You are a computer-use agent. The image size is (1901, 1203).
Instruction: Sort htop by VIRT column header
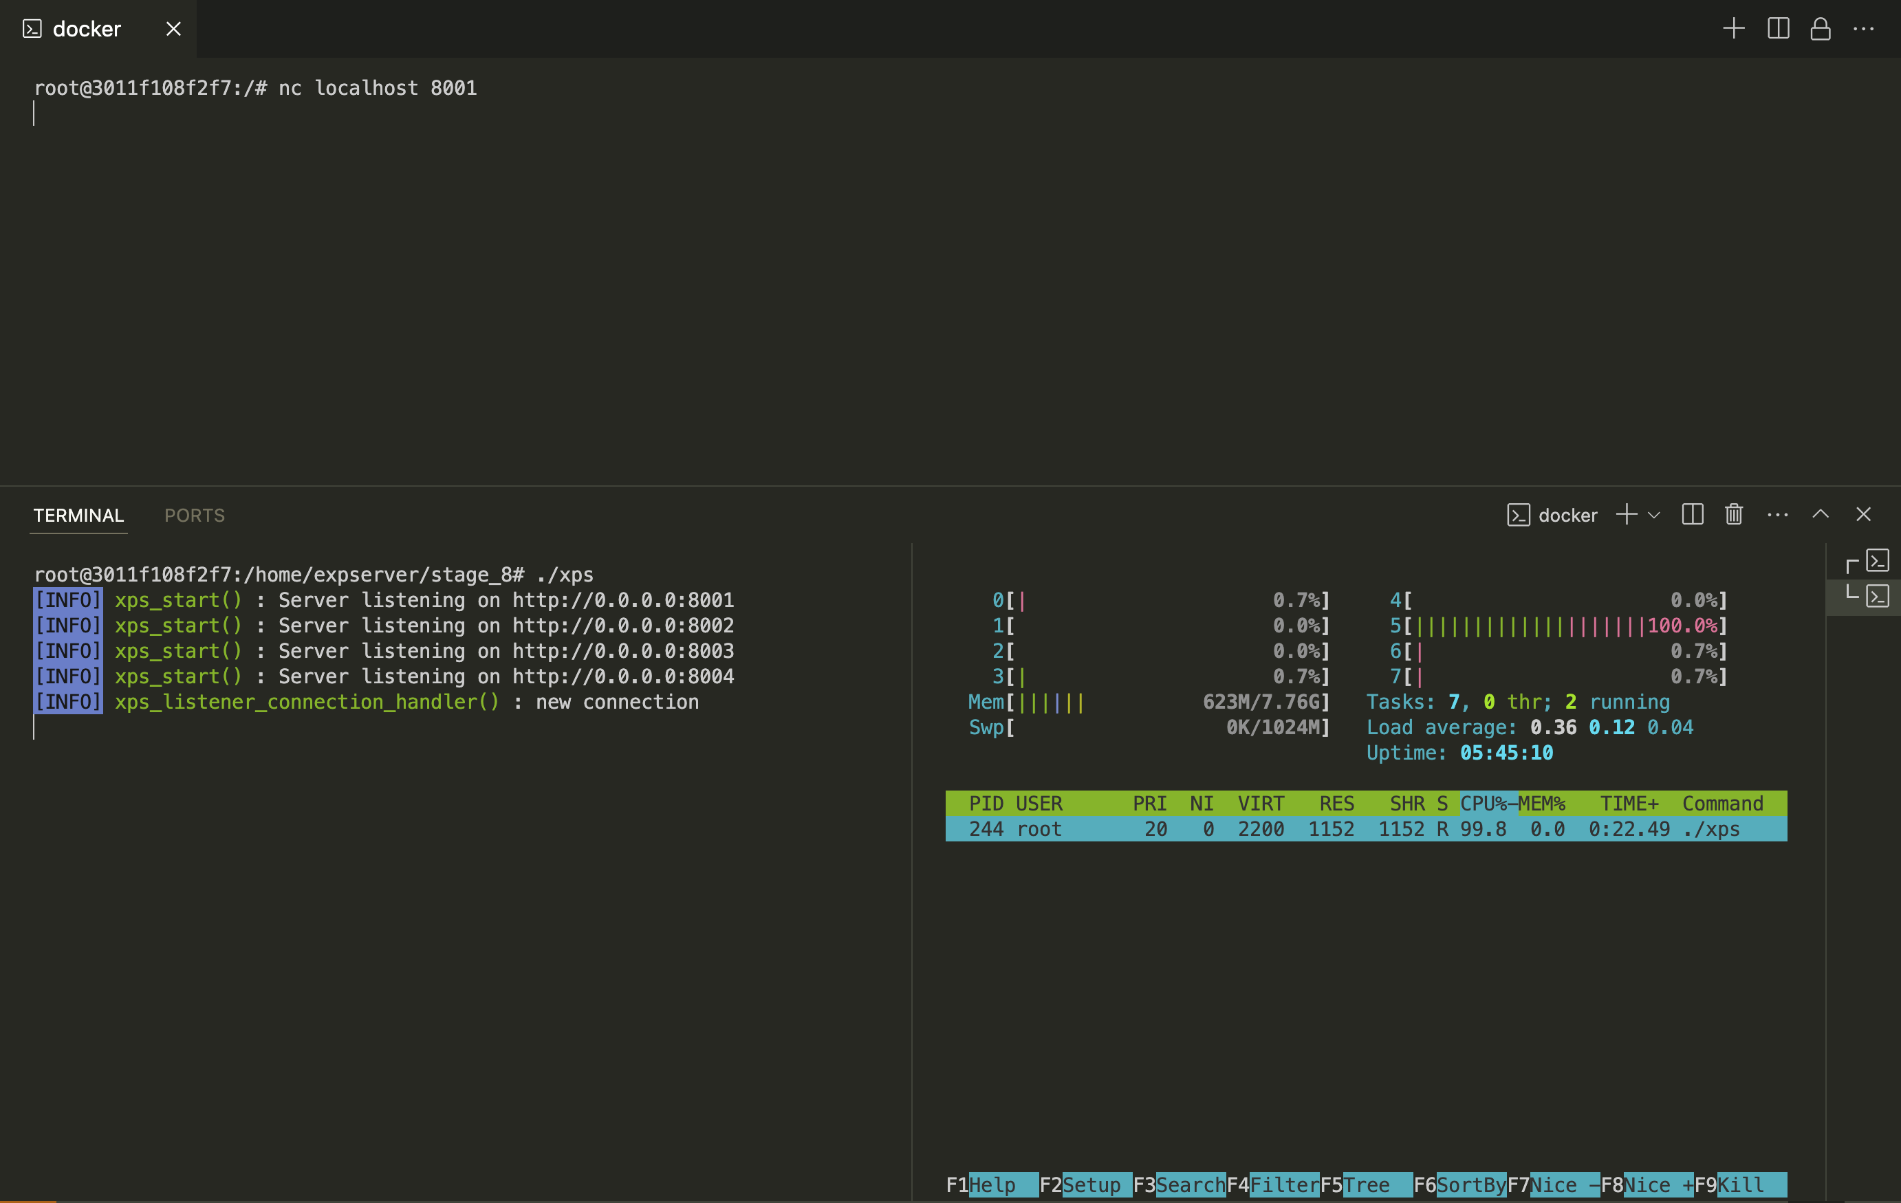tap(1261, 803)
